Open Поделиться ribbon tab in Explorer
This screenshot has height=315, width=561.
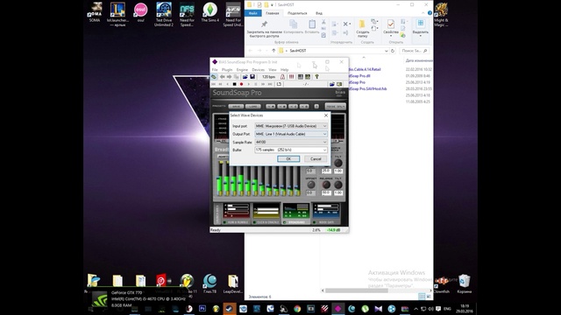[297, 13]
